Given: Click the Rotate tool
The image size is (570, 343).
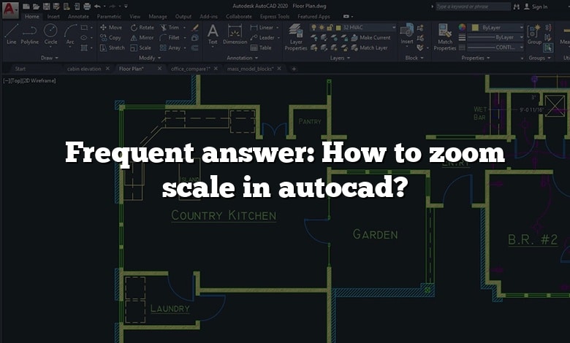Looking at the screenshot, I should (142, 27).
